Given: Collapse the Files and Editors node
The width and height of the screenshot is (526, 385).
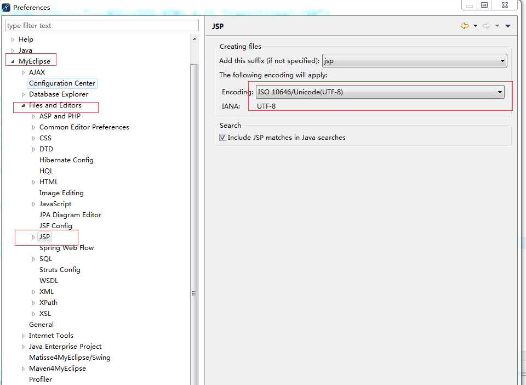Looking at the screenshot, I should pos(23,105).
